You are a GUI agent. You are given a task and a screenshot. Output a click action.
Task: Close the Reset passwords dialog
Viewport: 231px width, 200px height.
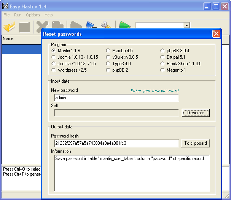coord(216,34)
